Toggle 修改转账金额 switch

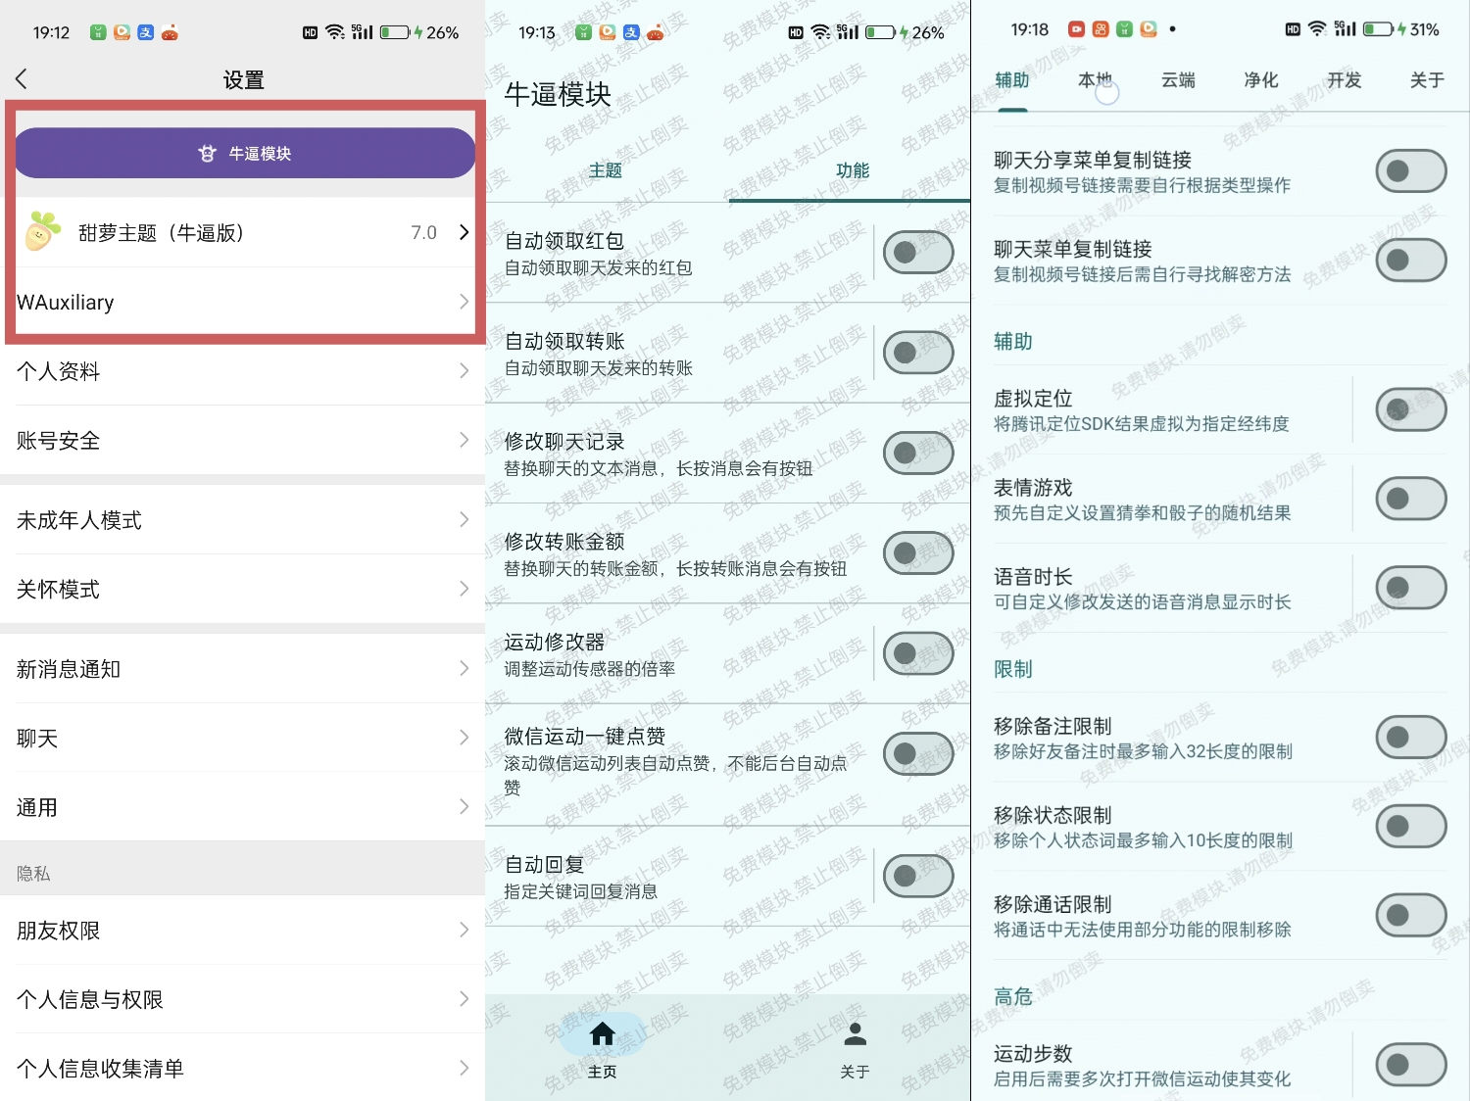point(918,553)
